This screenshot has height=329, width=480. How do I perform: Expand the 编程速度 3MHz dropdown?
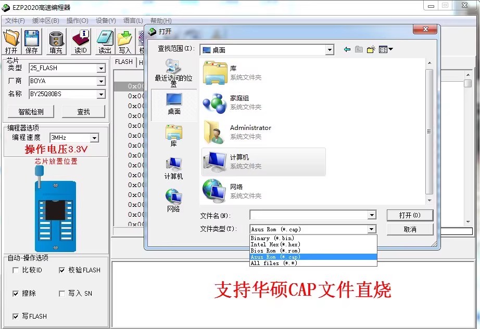point(95,138)
